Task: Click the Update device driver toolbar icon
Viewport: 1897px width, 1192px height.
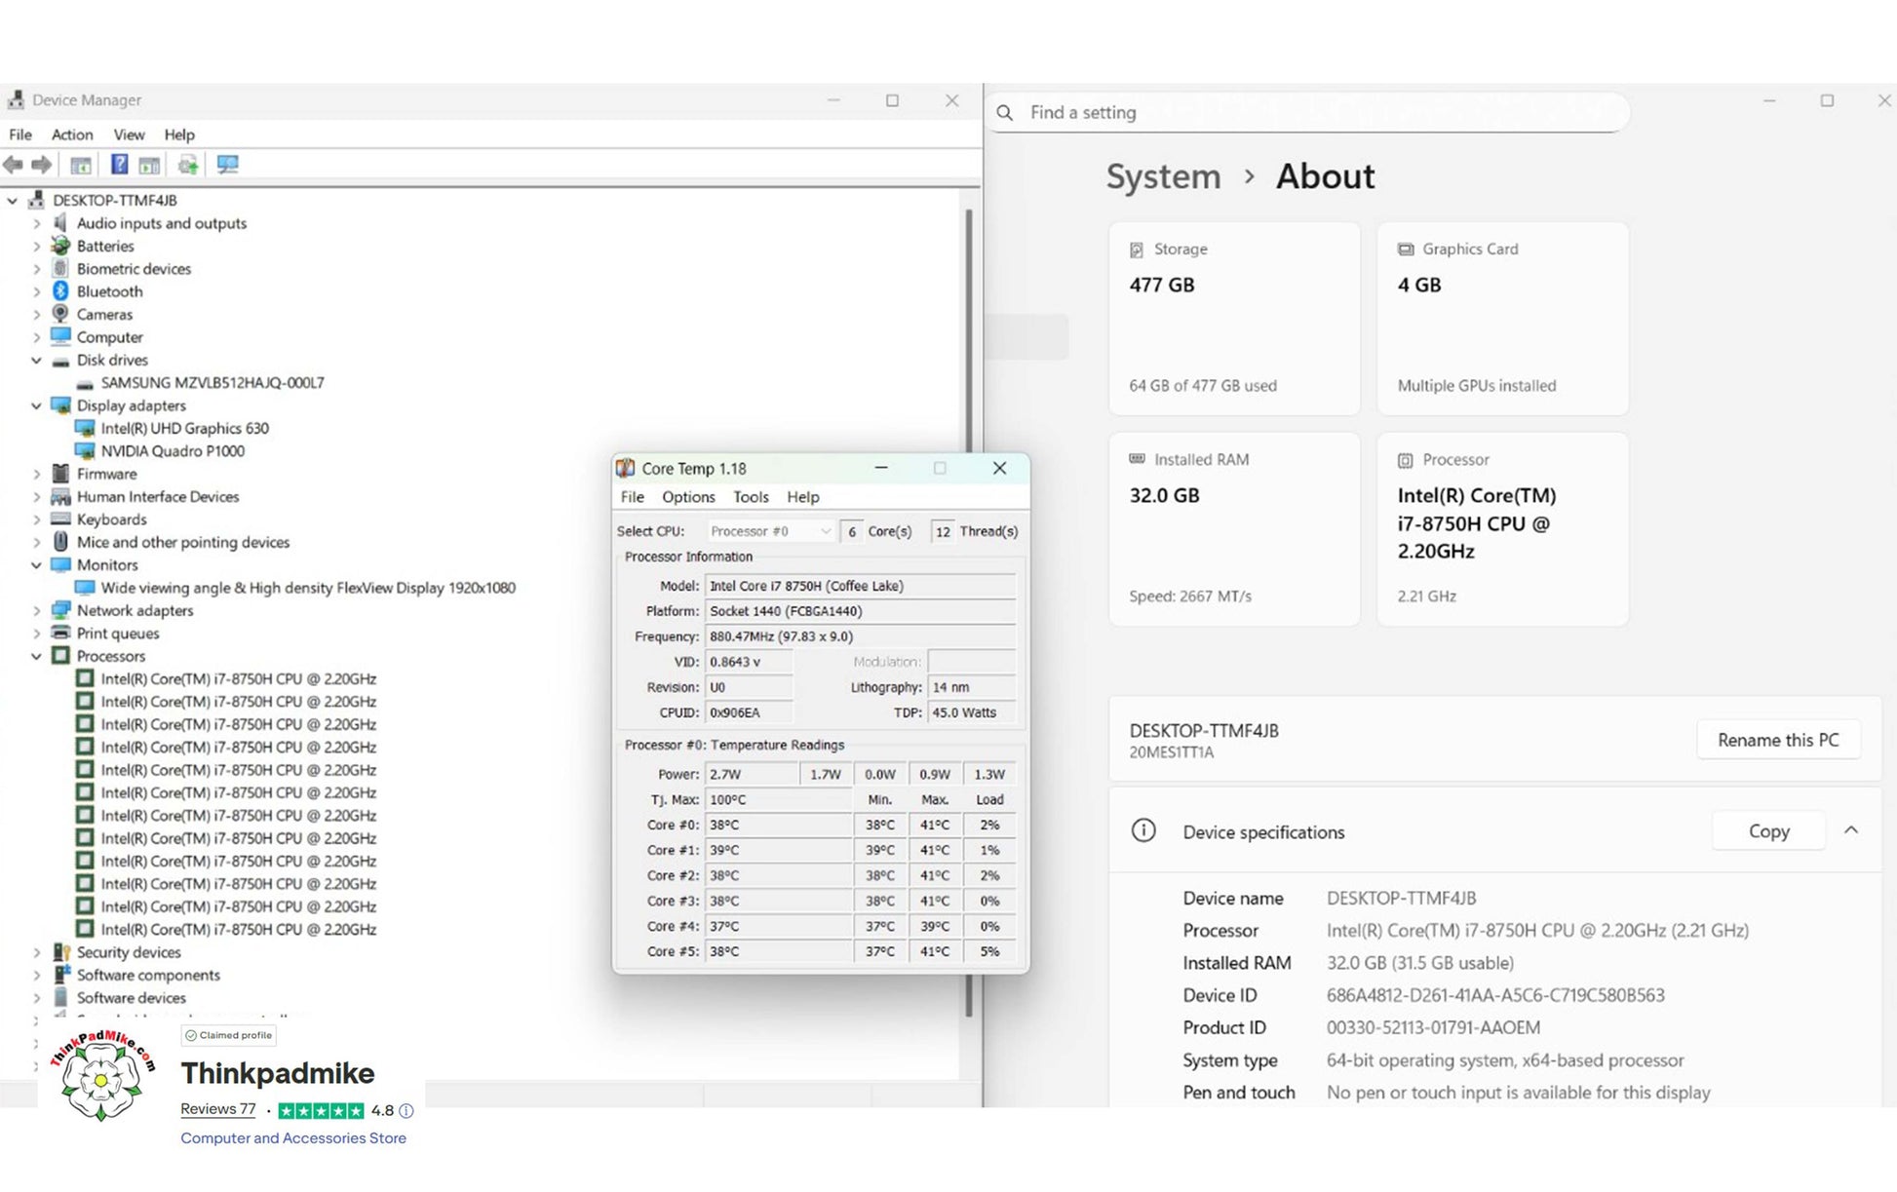Action: click(x=188, y=165)
